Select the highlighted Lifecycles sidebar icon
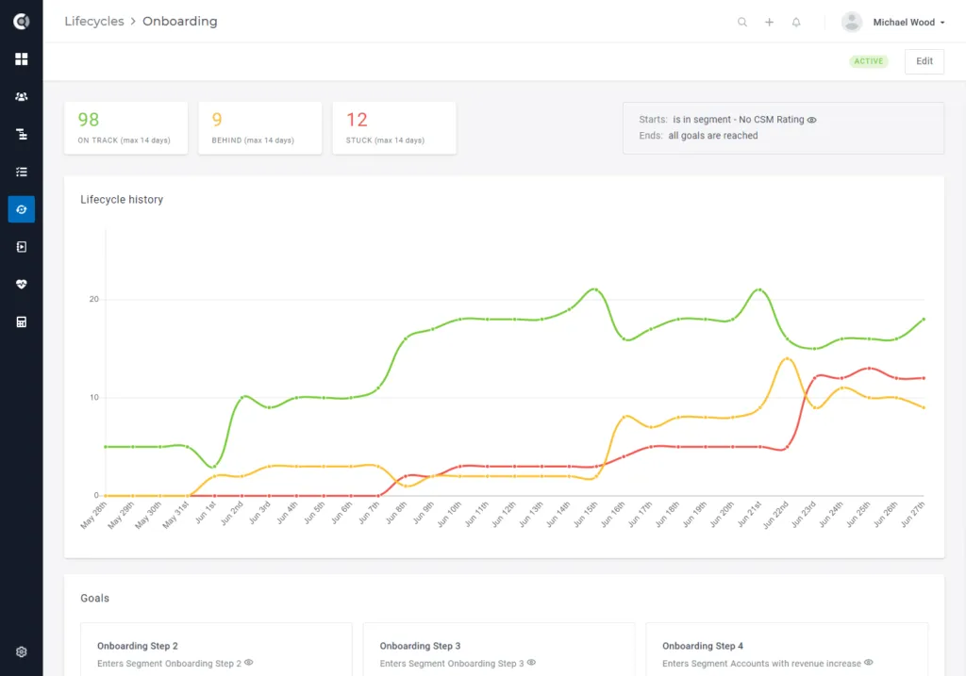The height and width of the screenshot is (676, 966). 21,209
